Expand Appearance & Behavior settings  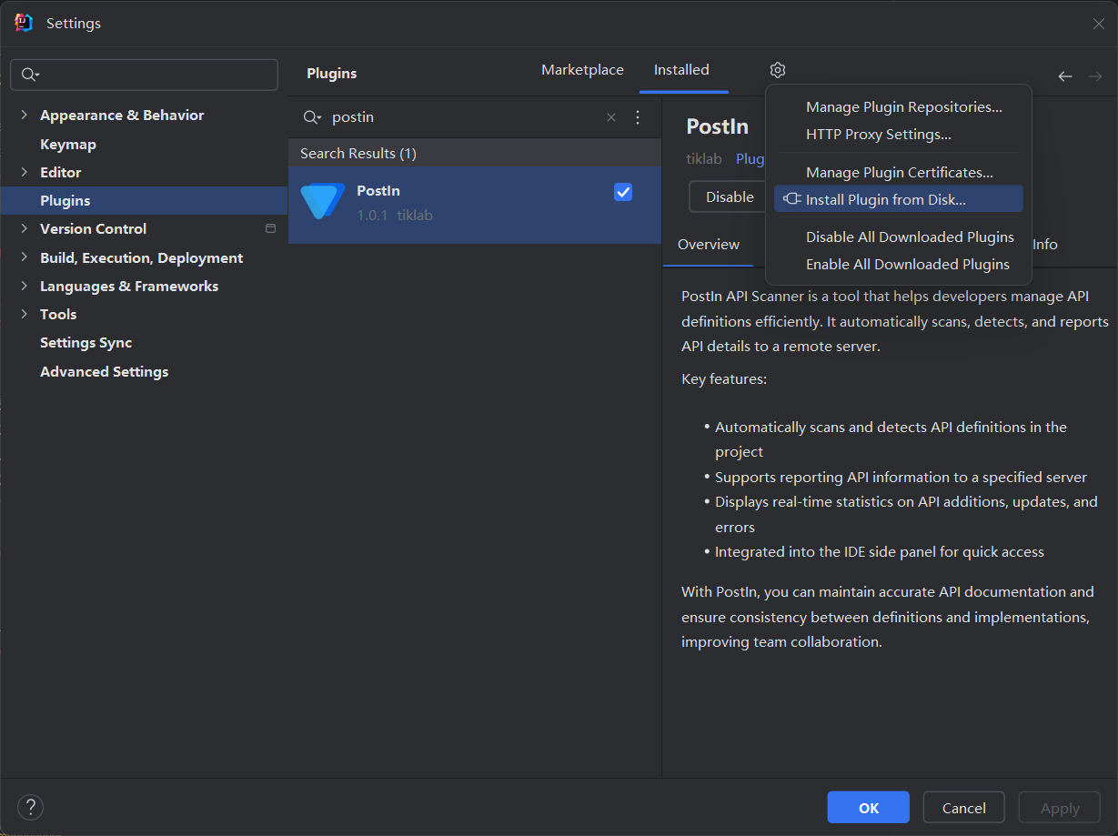coord(24,115)
